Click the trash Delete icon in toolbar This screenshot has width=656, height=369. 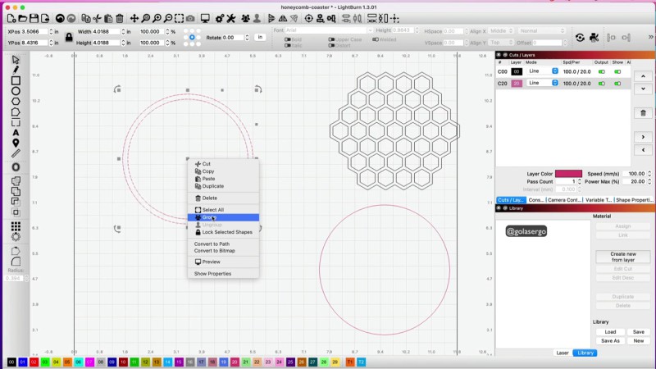click(120, 18)
